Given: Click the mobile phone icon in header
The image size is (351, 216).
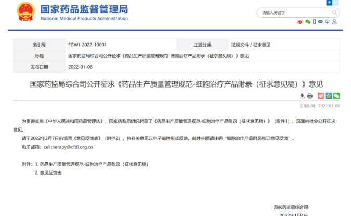Looking at the screenshot, I should 314,22.
